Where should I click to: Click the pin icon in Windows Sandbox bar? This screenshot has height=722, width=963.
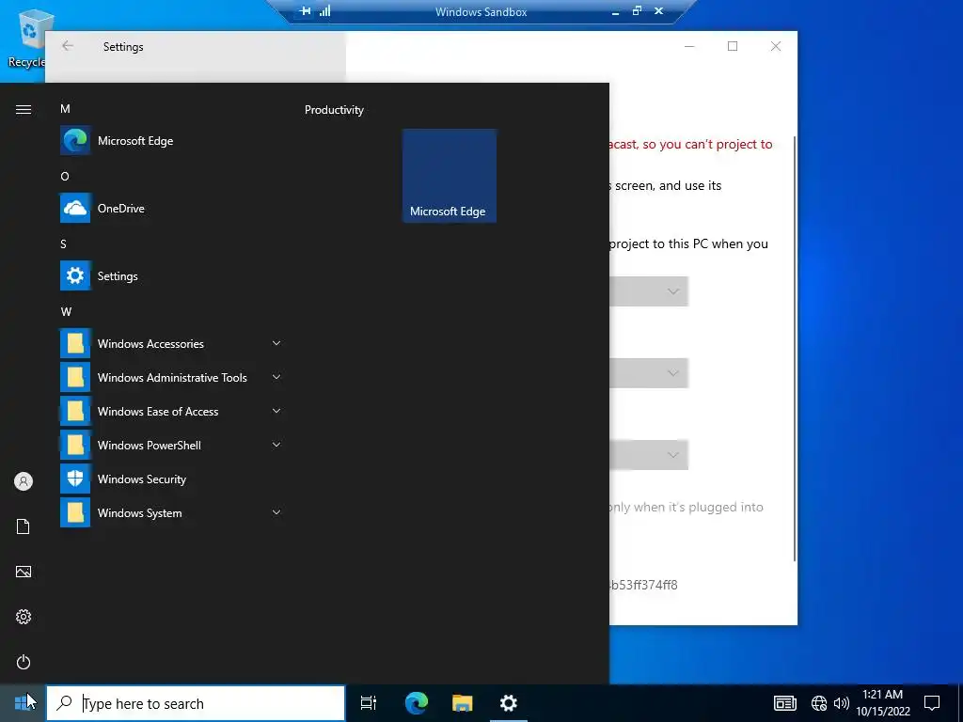point(306,11)
